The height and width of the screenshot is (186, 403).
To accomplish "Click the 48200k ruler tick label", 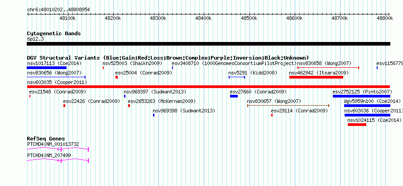I will pyautogui.click(x=113, y=18).
